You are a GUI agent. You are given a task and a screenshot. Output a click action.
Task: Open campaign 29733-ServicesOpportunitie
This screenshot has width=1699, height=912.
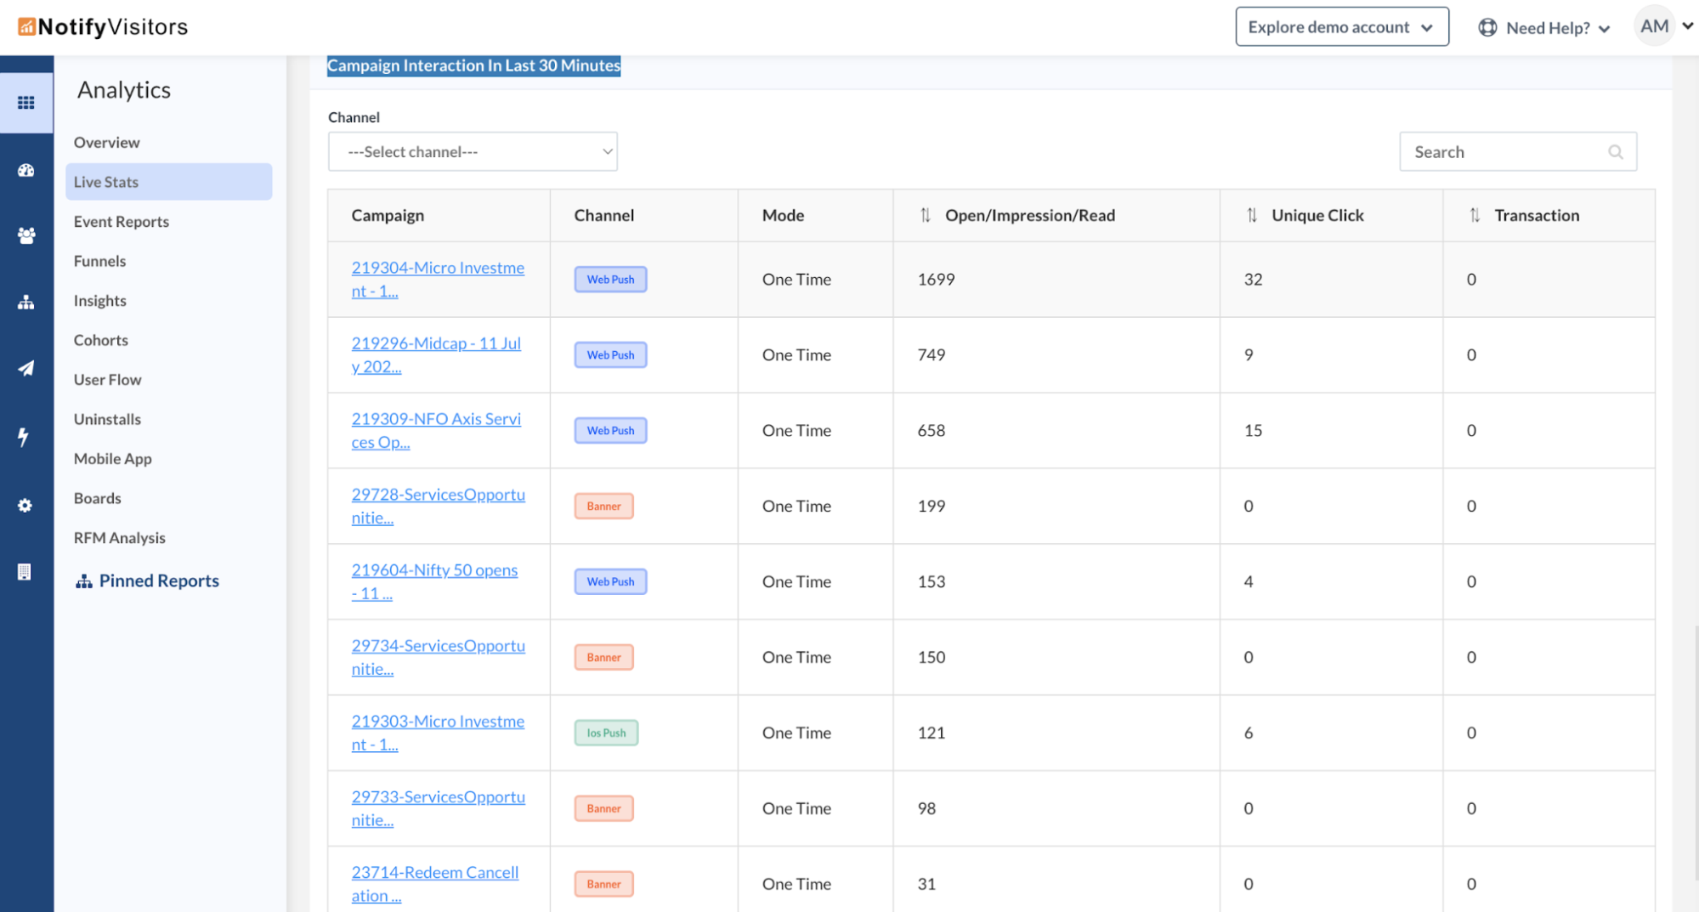(438, 809)
